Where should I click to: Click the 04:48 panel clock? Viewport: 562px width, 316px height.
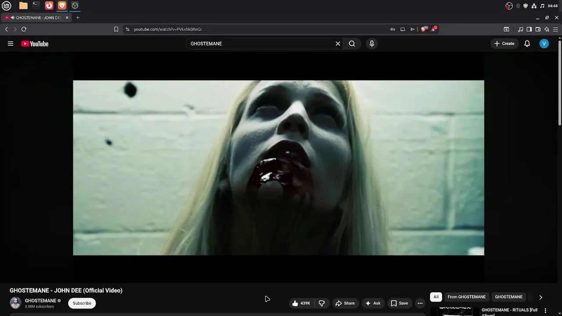click(x=553, y=6)
